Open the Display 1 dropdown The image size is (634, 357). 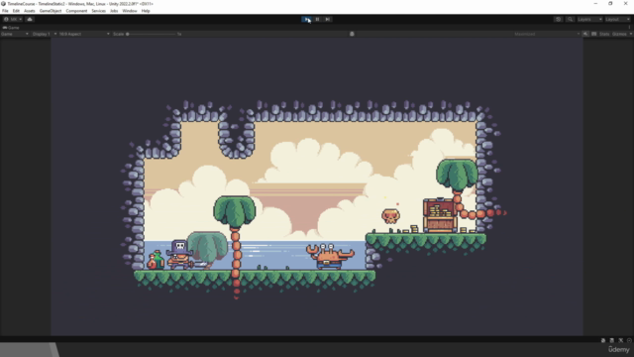[x=44, y=34]
